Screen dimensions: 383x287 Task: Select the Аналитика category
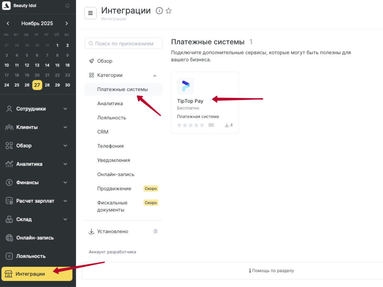click(x=110, y=103)
